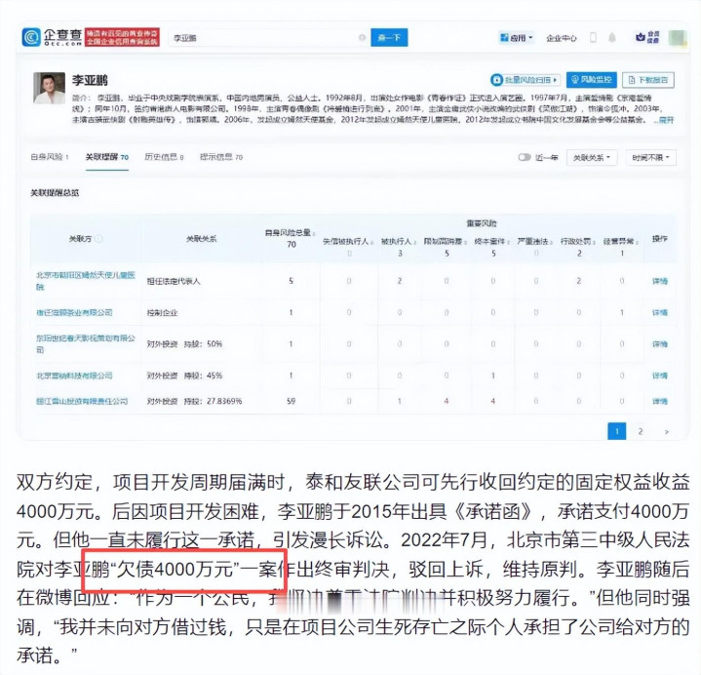This screenshot has width=701, height=675.
Task: Open the 时间不限 filter dropdown
Action: 650,157
